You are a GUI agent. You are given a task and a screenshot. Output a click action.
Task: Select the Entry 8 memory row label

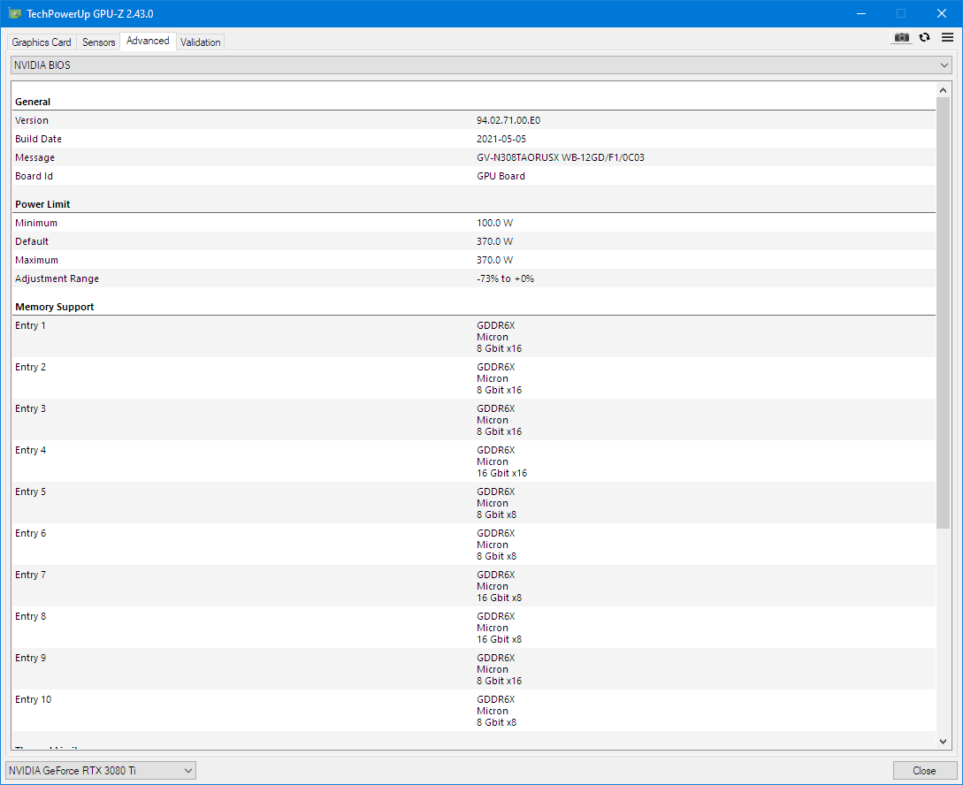31,616
